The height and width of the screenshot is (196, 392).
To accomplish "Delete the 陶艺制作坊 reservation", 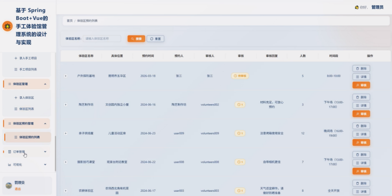I will (361, 97).
